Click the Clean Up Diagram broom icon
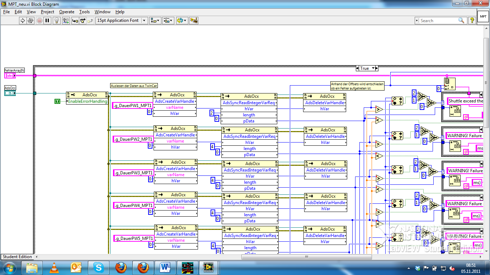Image resolution: width=490 pixels, height=275 pixels. tap(194, 20)
